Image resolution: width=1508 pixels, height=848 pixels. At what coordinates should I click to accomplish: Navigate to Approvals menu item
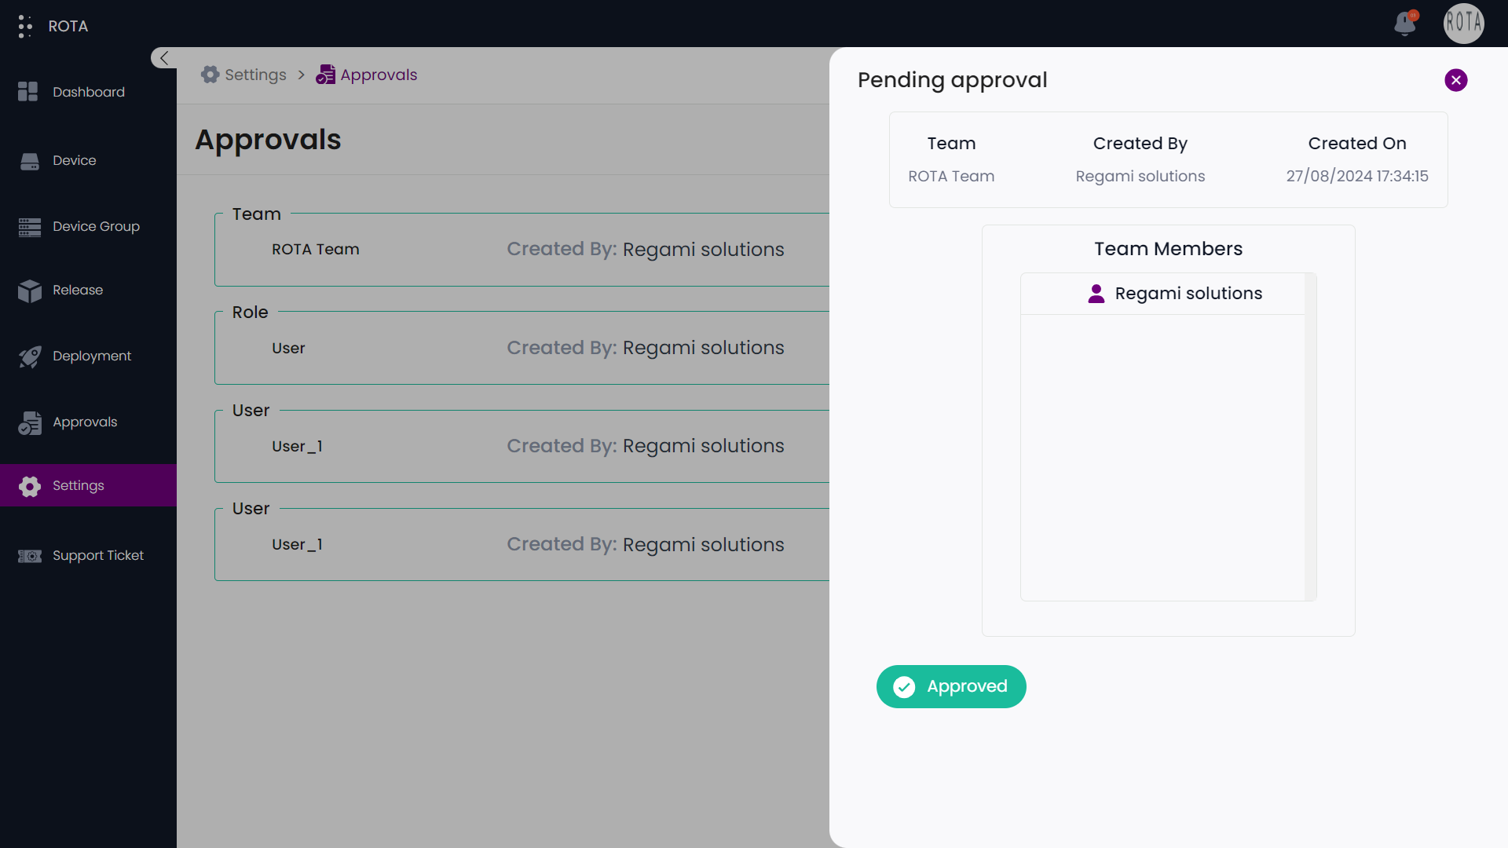click(x=85, y=420)
